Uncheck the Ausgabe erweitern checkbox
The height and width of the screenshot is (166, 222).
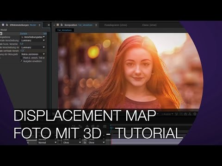pyautogui.click(x=21, y=61)
